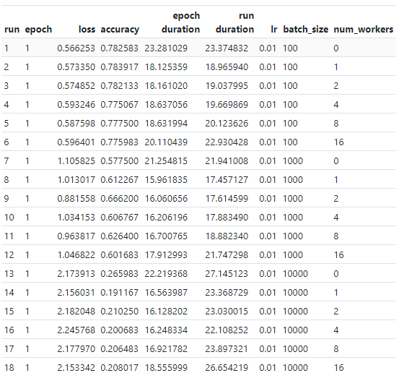Select accuracy value 0.783917
Image resolution: width=399 pixels, height=373 pixels.
pos(119,67)
